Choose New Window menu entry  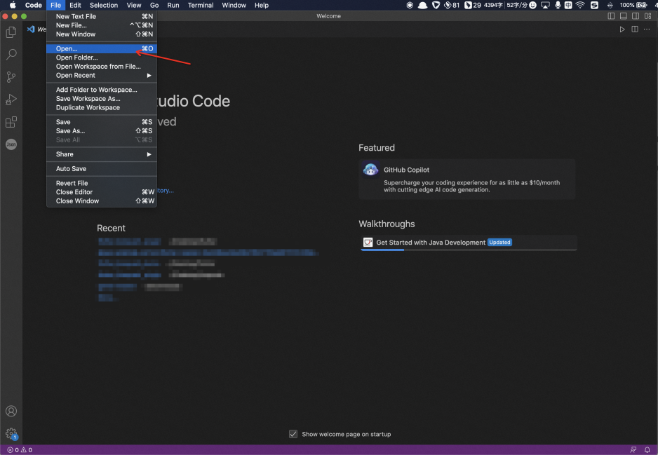pyautogui.click(x=102, y=34)
